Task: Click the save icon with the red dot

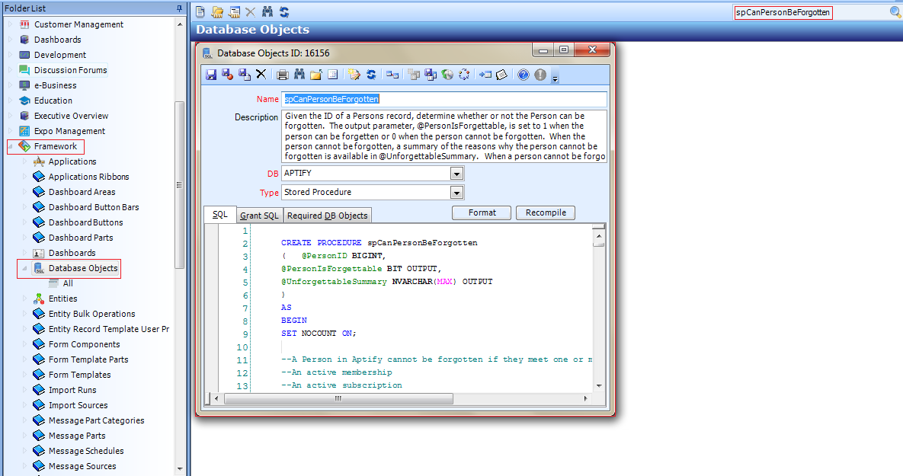Action: [228, 74]
